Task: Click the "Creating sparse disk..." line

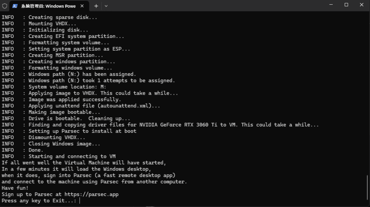Action: [63, 17]
